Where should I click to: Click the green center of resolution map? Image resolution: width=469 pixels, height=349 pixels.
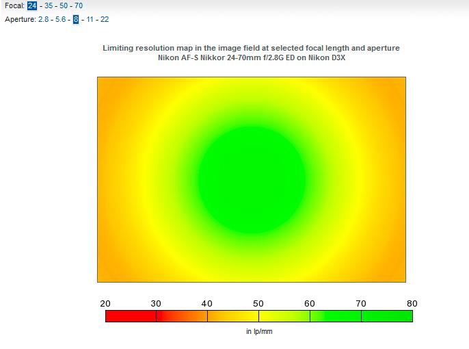(x=252, y=179)
